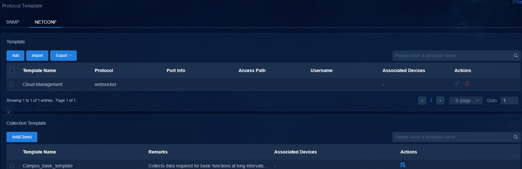Focus the Template name search field

(452, 56)
